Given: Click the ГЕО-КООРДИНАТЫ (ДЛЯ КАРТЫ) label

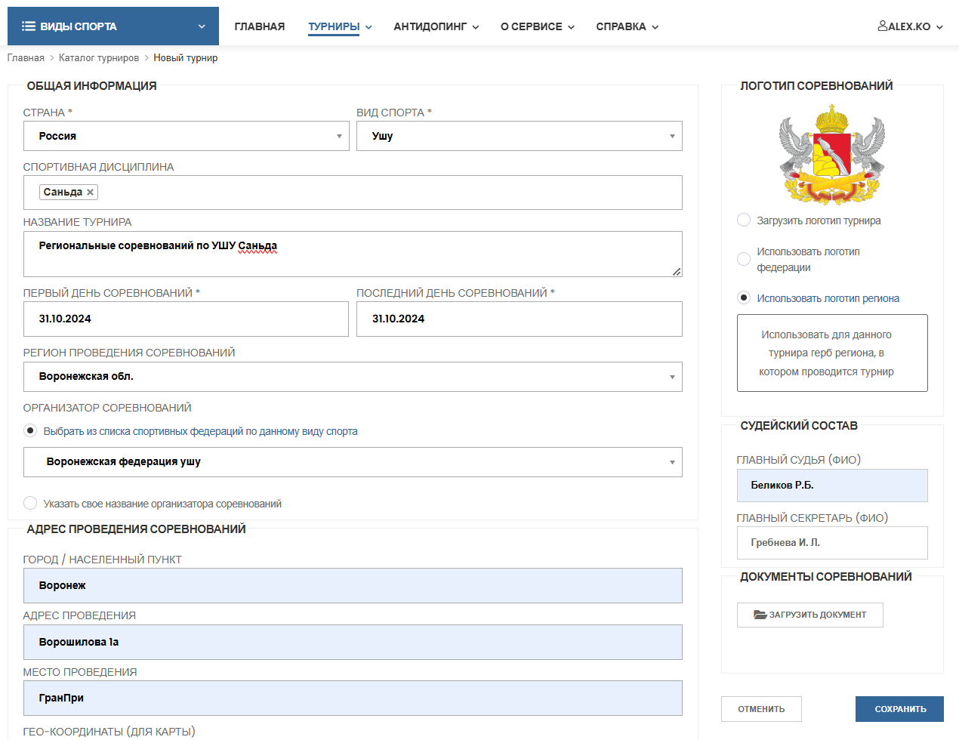Looking at the screenshot, I should tap(109, 731).
